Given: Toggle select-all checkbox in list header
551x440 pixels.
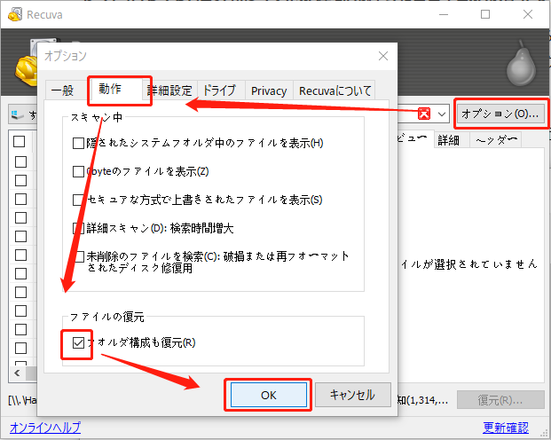Looking at the screenshot, I should coord(20,141).
